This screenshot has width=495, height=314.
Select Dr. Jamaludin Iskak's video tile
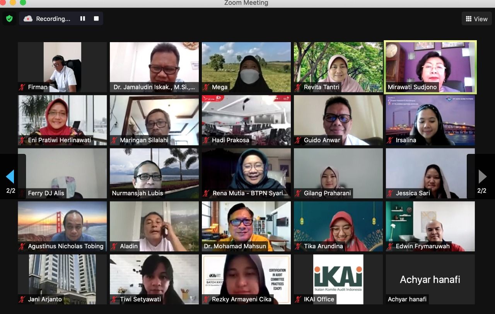[x=154, y=67]
